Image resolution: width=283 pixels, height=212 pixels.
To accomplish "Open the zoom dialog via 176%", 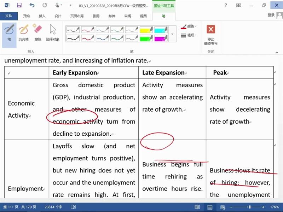I will point(275,207).
